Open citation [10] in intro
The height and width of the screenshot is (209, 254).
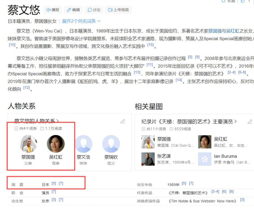[12, 45]
